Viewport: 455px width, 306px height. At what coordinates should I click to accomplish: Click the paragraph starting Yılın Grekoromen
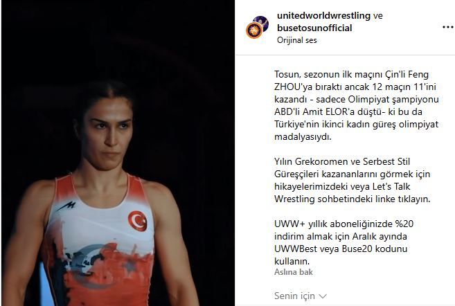(x=353, y=180)
